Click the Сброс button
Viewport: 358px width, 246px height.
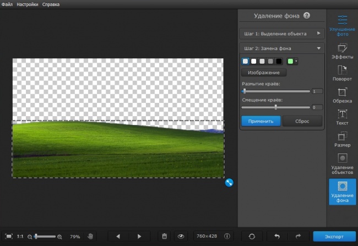point(302,121)
